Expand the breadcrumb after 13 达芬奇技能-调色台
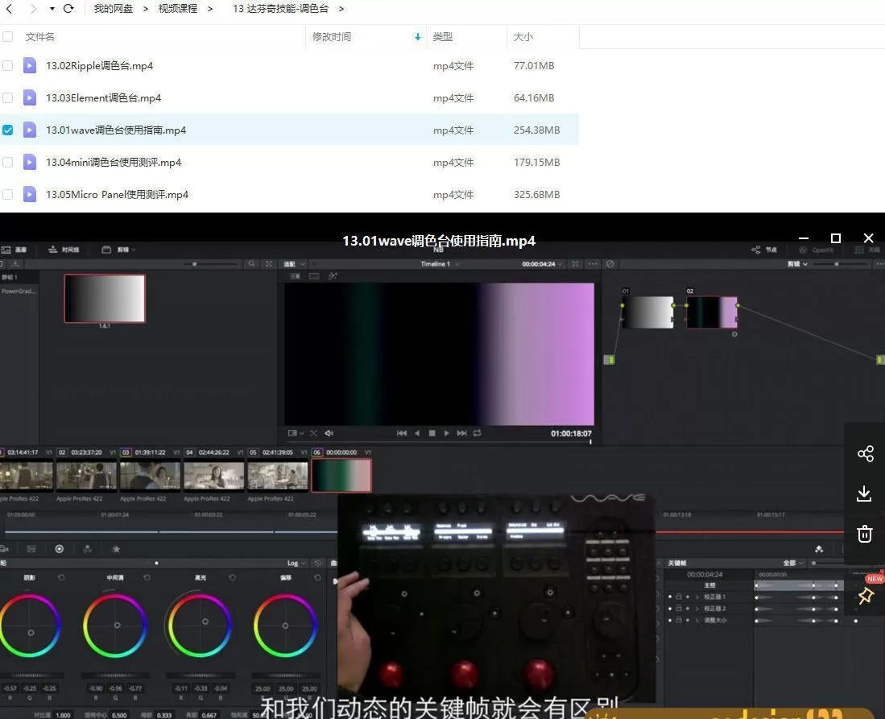The image size is (885, 719). pyautogui.click(x=341, y=9)
